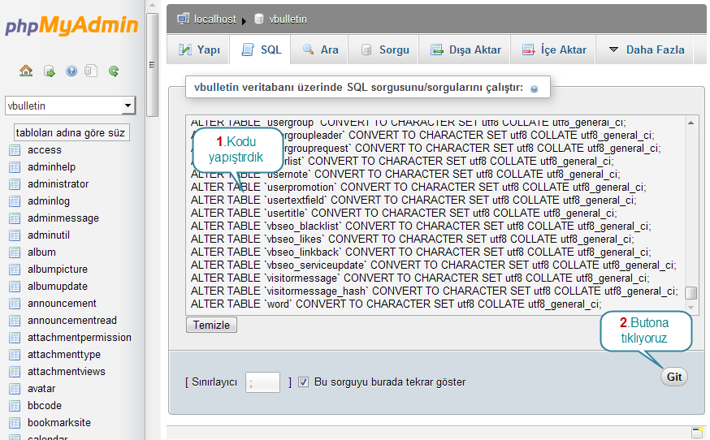Click the 'tabloları adına göre süz' filter field
The image size is (710, 440).
(x=71, y=132)
